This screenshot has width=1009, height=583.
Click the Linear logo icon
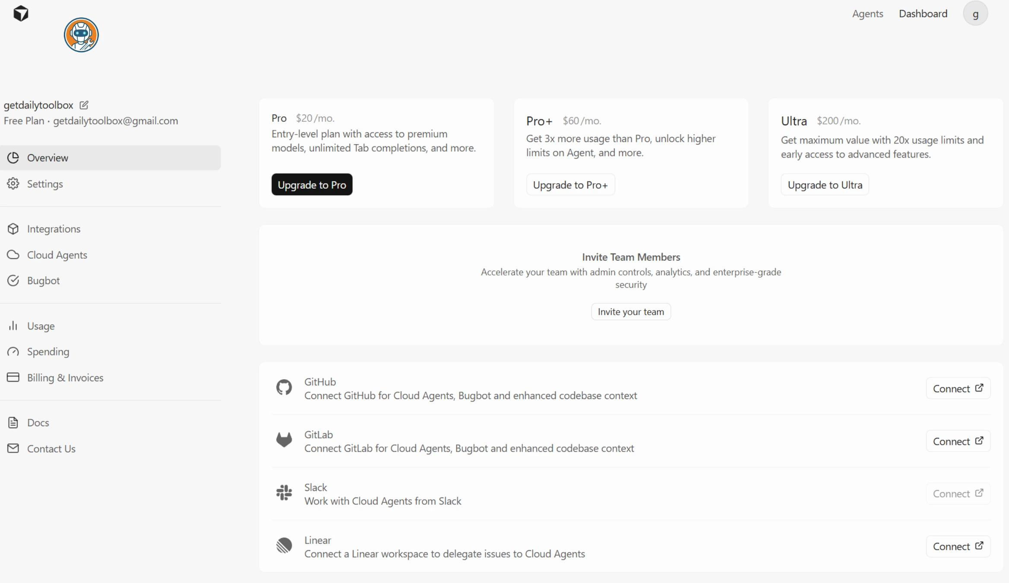284,545
